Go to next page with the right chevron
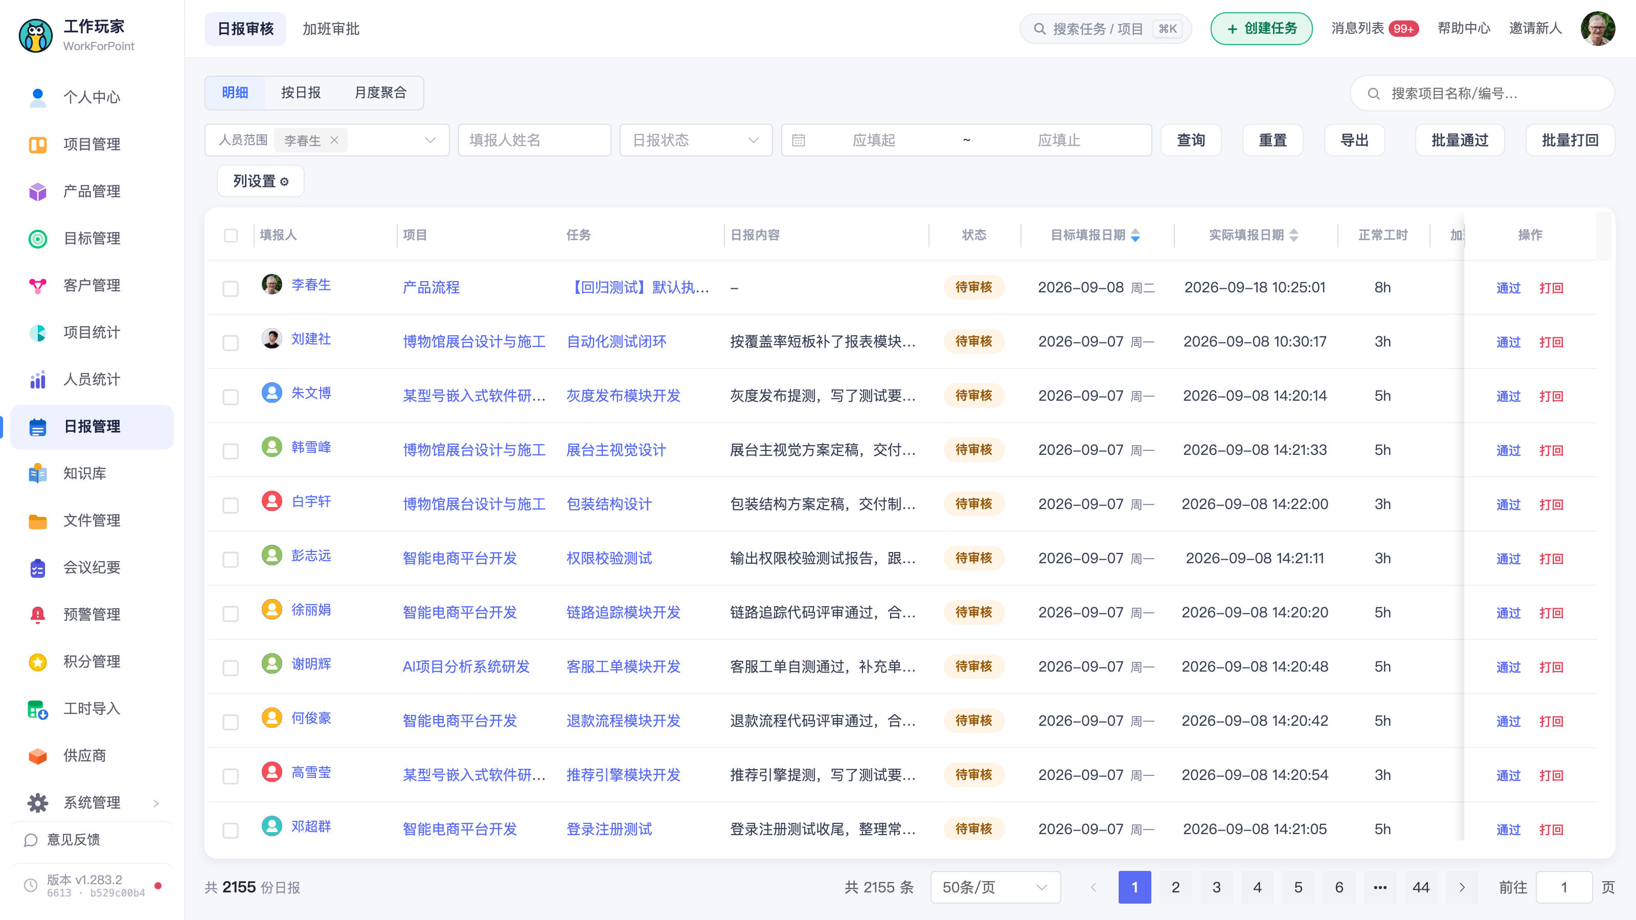This screenshot has width=1636, height=920. click(1462, 887)
